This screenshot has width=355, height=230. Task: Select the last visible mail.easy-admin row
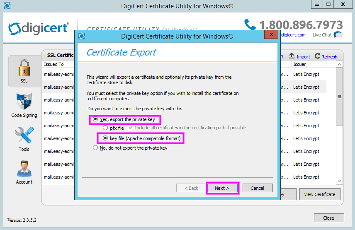(58, 177)
